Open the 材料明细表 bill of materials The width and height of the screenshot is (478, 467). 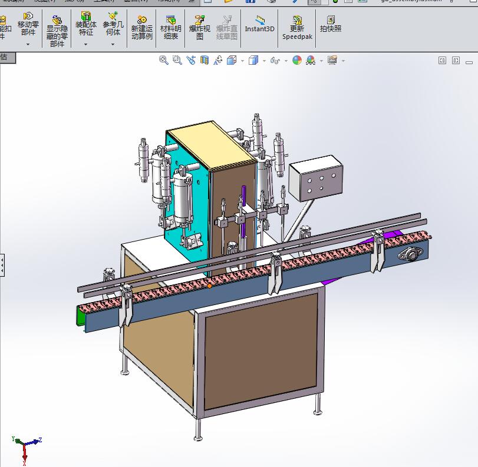[171, 28]
